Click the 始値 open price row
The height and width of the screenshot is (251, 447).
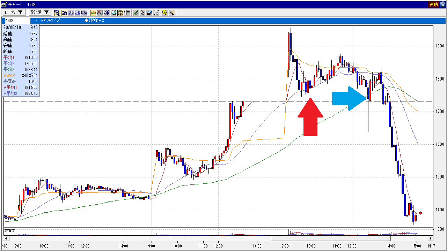point(21,33)
